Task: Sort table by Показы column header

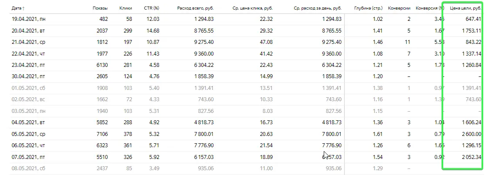Action: pos(100,8)
